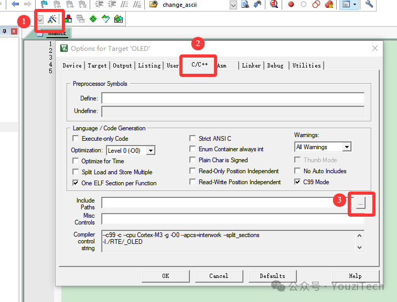Navigate backwards with the blue left arrow

[15, 4]
